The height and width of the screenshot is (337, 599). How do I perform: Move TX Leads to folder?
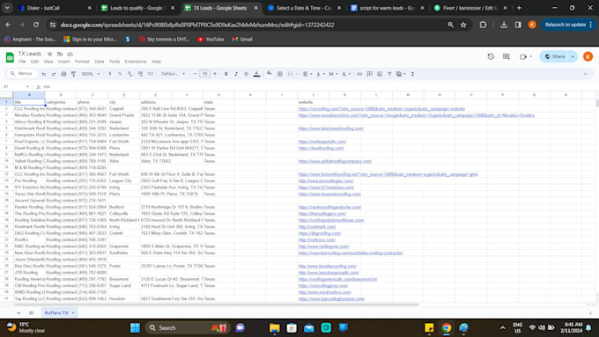(x=60, y=54)
